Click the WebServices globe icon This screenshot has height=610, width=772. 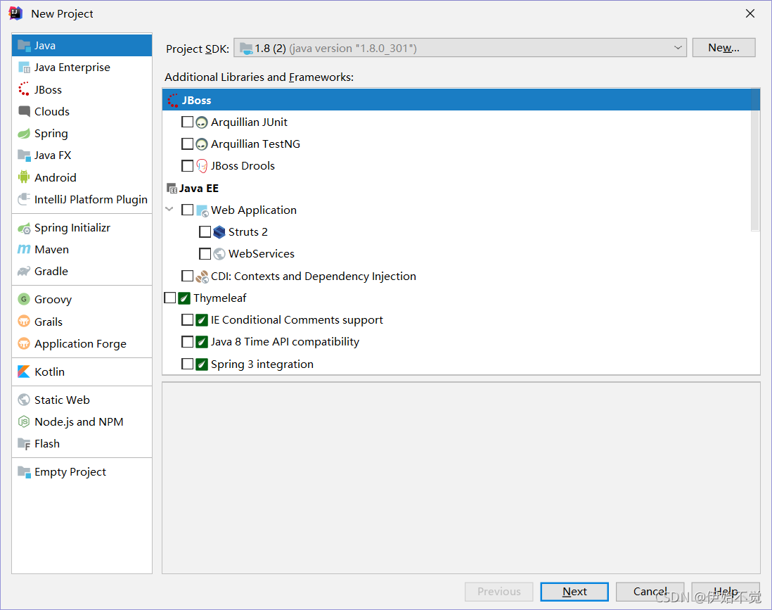(x=219, y=254)
